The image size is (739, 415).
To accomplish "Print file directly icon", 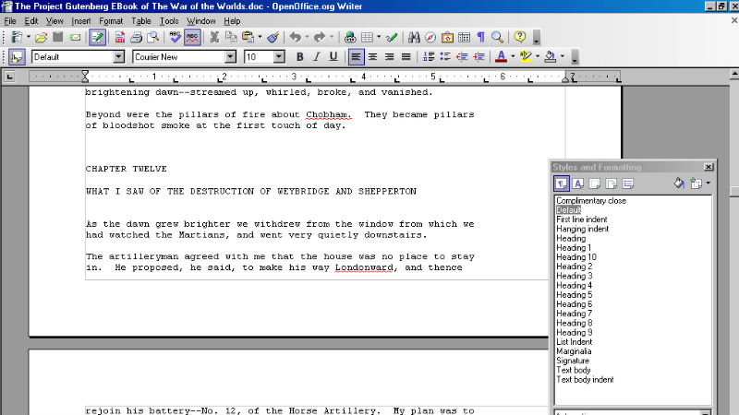I will click(x=136, y=37).
